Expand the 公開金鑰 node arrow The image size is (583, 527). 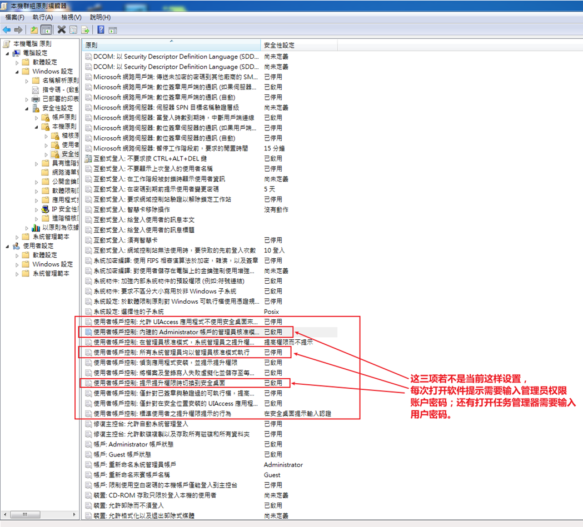(36, 182)
